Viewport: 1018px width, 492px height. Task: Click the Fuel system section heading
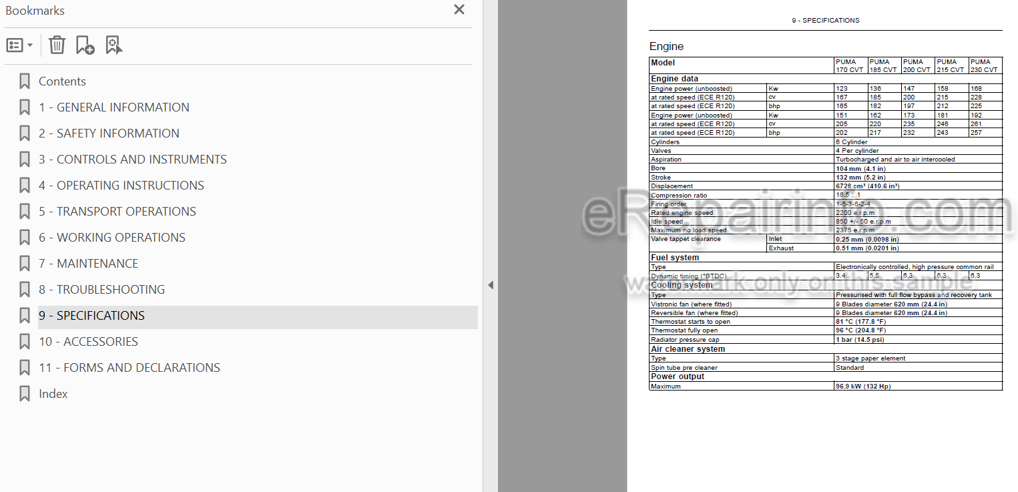675,258
